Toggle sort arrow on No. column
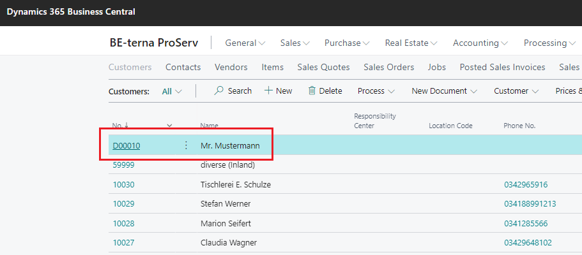 click(126, 126)
